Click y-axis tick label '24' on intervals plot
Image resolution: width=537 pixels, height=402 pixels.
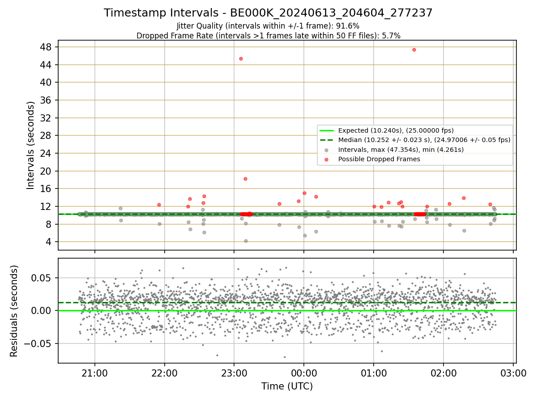coord(47,153)
